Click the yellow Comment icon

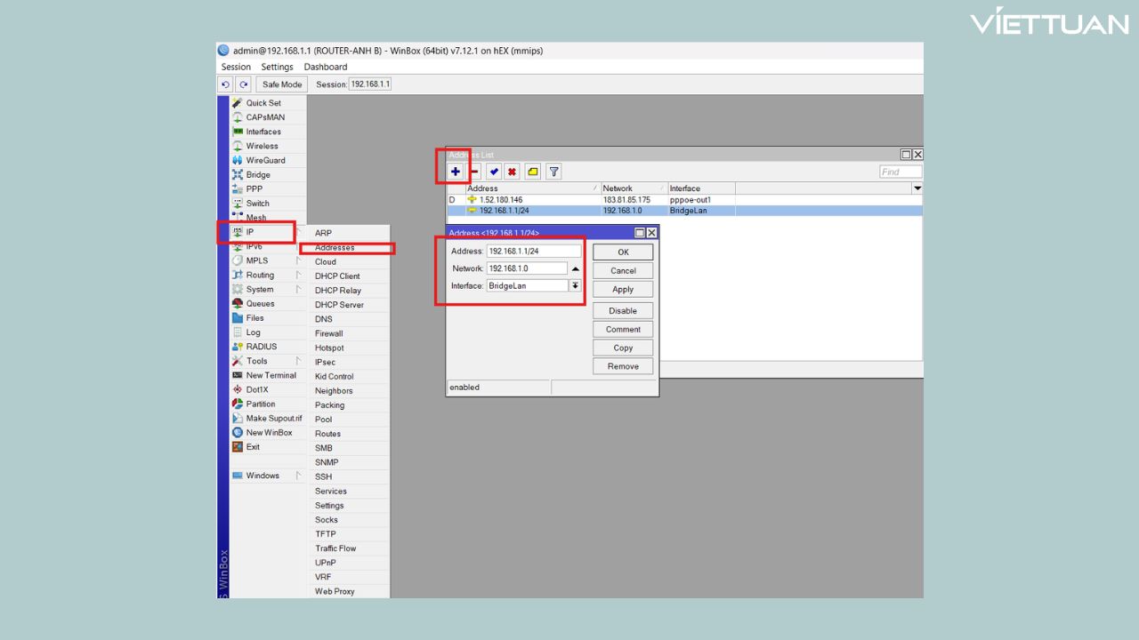point(533,172)
